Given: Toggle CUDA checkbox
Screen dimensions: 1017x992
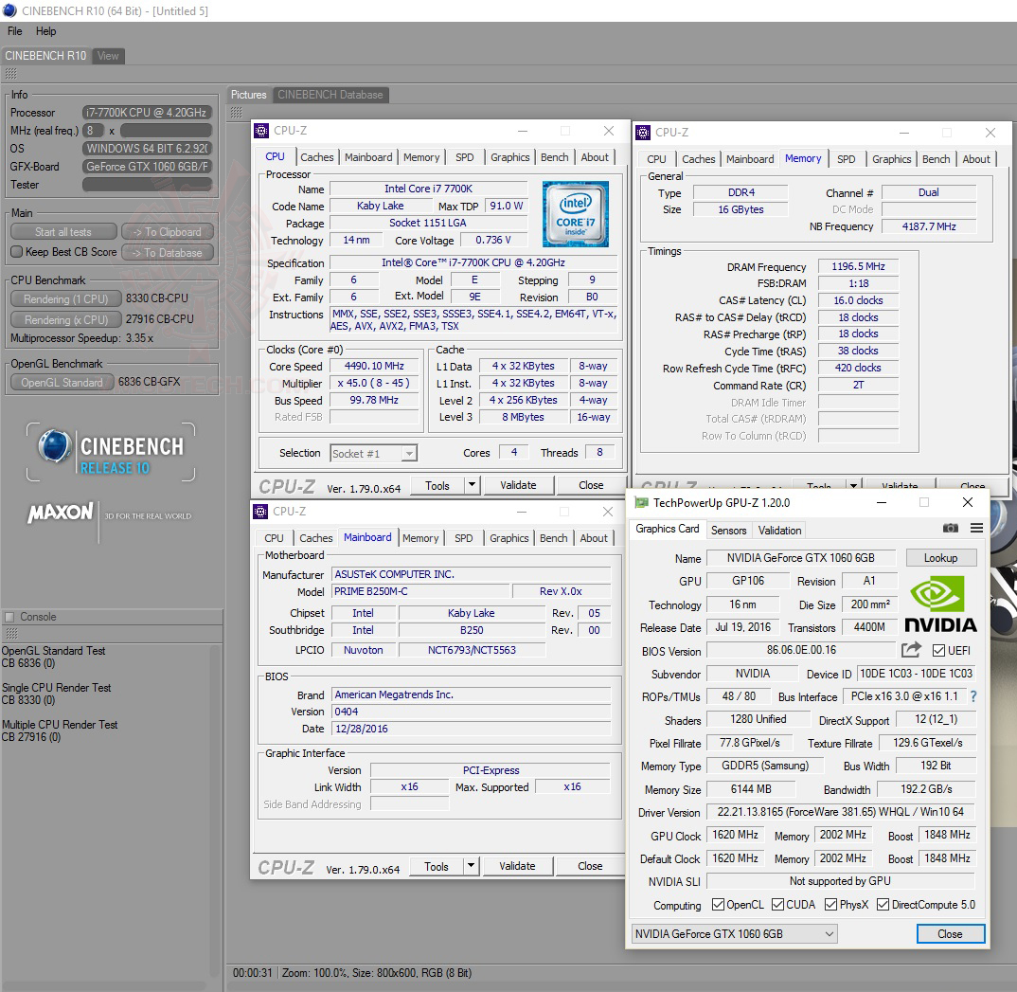Looking at the screenshot, I should coord(777,905).
